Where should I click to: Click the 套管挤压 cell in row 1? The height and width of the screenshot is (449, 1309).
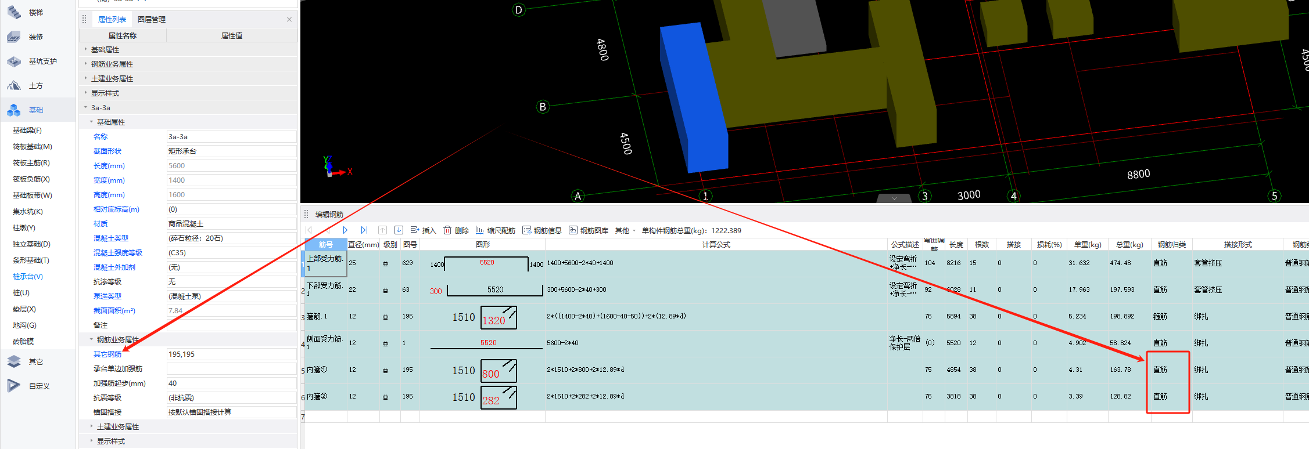click(1238, 263)
